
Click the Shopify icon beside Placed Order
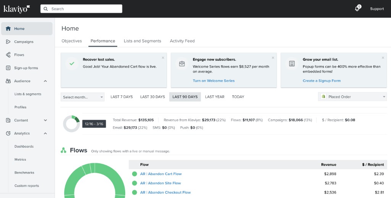click(323, 97)
